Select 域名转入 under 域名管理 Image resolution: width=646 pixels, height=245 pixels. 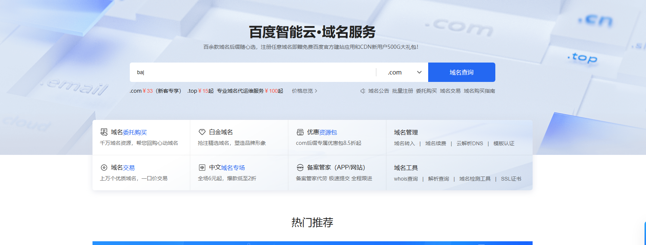click(x=404, y=143)
